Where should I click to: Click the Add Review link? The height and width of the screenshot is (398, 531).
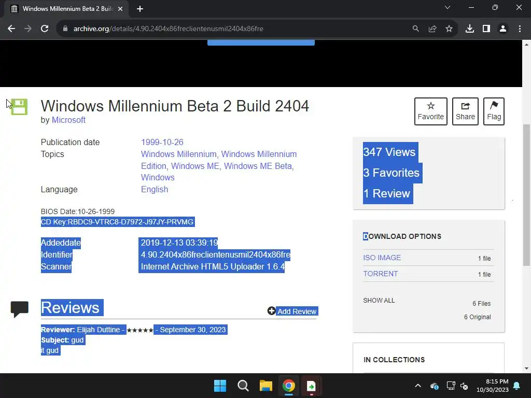297,311
